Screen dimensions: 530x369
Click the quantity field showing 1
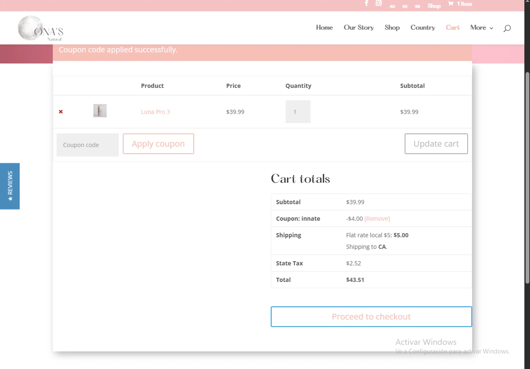tap(298, 112)
